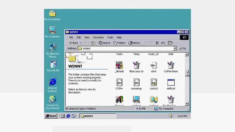This screenshot has width=235, height=132.
Task: Open the Edit menu
Action: click(79, 37)
